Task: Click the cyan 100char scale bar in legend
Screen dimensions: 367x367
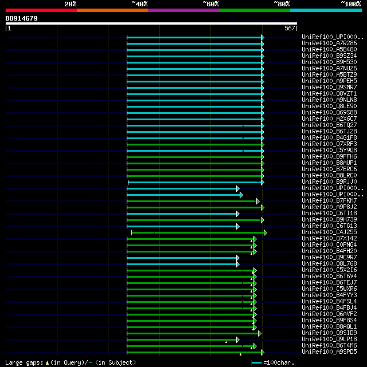Action: (256, 363)
